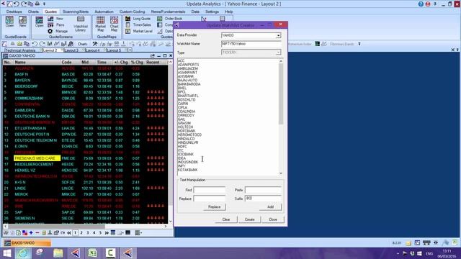
Task: Go to next page with » arrow
Action: (x=107, y=233)
